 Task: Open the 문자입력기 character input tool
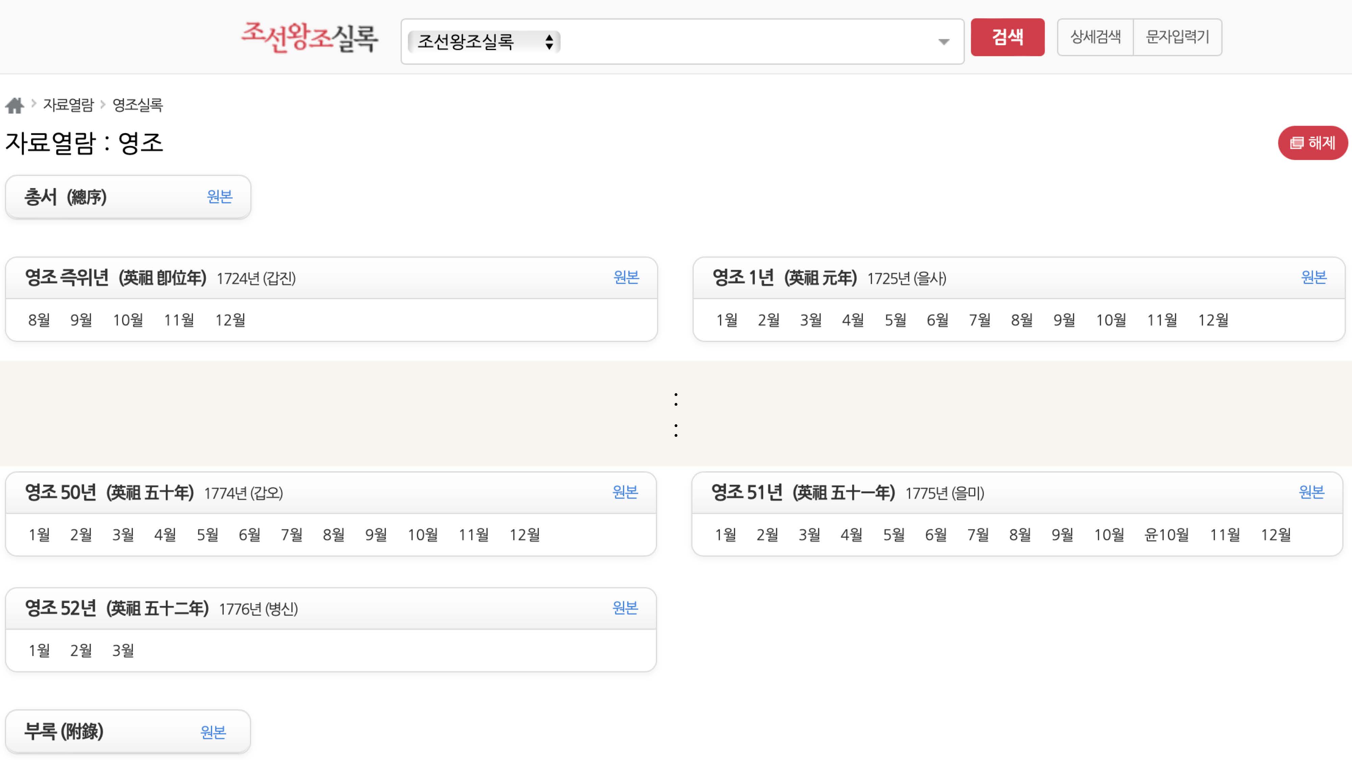coord(1177,37)
